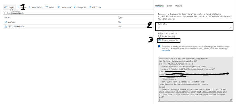Click the 'Authentication method' label

[168, 33]
